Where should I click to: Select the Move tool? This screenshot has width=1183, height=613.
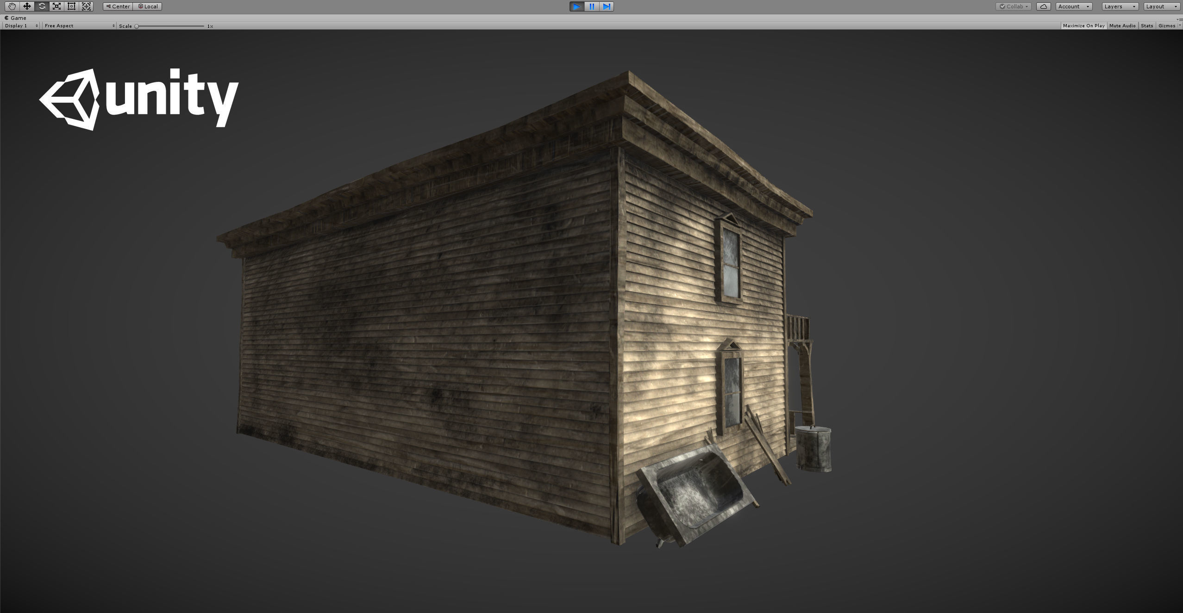(27, 6)
